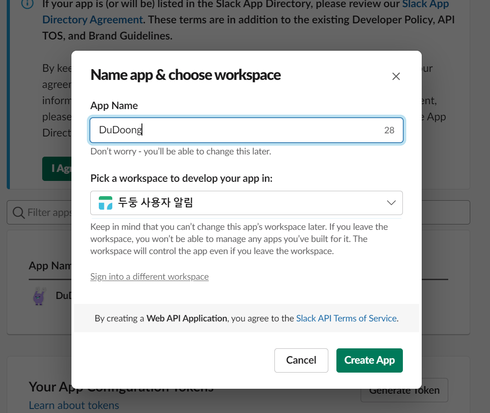Viewport: 490px width, 413px height.
Task: Cancel the app creation dialog
Action: (x=301, y=360)
